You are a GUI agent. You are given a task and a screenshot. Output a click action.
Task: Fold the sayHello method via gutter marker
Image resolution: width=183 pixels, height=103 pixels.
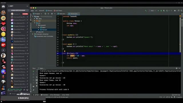[62, 35]
